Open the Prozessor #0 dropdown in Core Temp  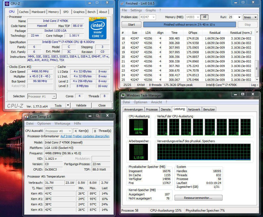tap(70, 131)
